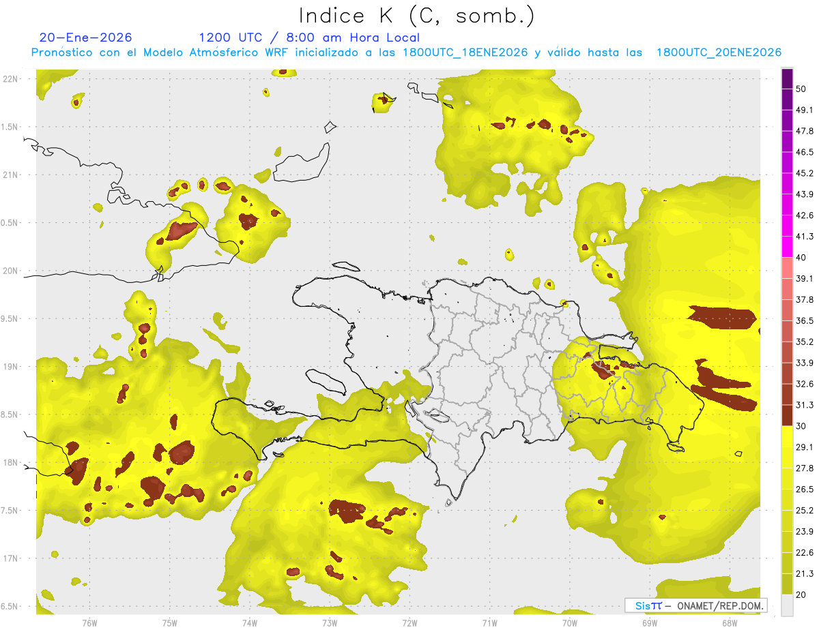Click colorbar label '22.6'

tap(805, 553)
